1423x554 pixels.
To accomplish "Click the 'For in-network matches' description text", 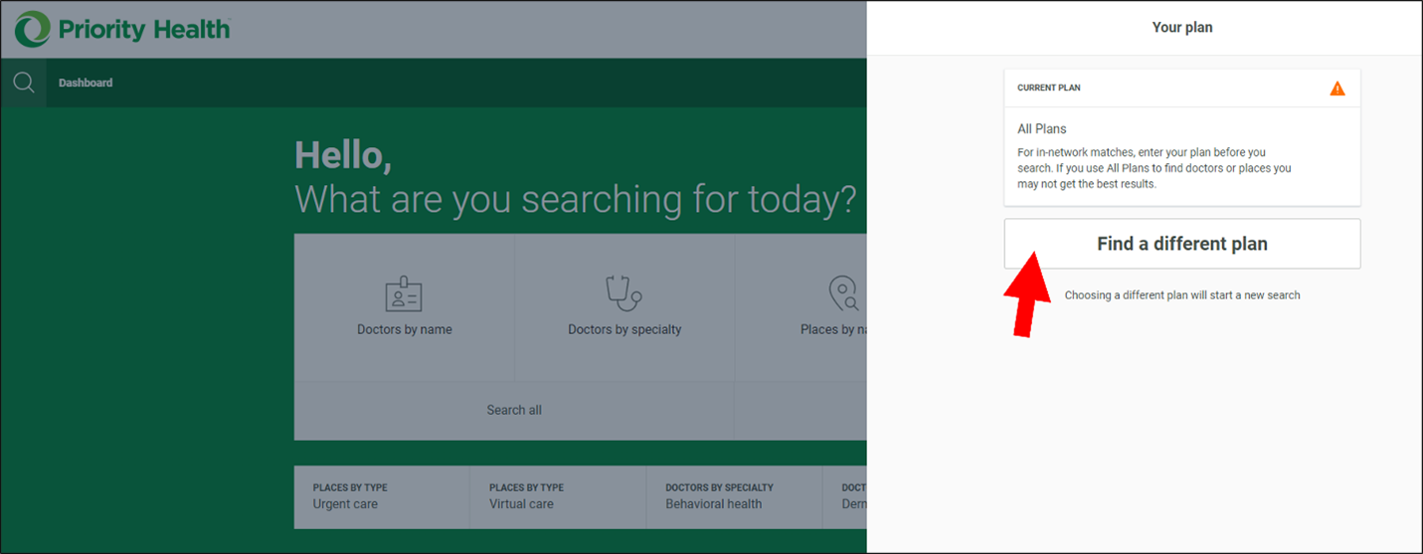I will click(1155, 168).
